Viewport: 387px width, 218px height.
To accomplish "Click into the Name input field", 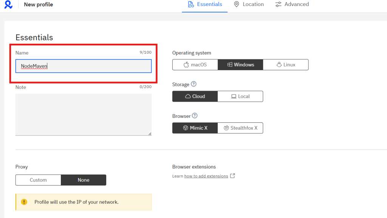I will coord(83,66).
